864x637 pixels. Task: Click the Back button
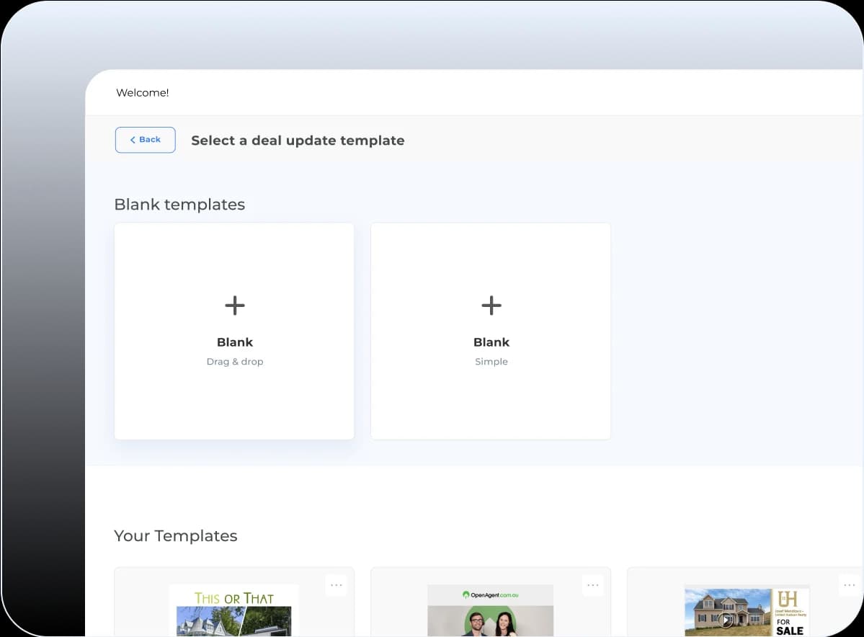145,140
